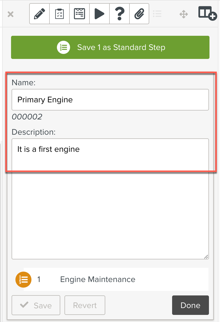Click the Save button with checkmark
Screen dimensions: 220x322
click(36, 305)
